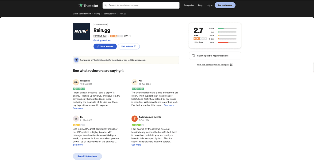
Task: Click the KD reviewer avatar
Action: [134, 82]
